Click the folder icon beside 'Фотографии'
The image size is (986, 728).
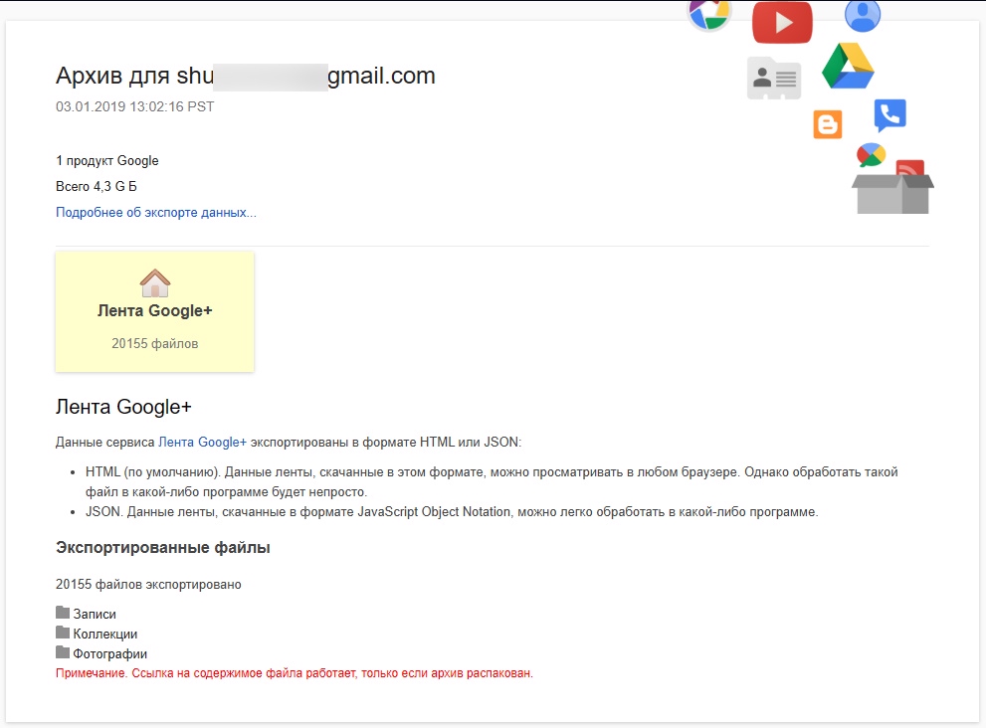pos(63,653)
